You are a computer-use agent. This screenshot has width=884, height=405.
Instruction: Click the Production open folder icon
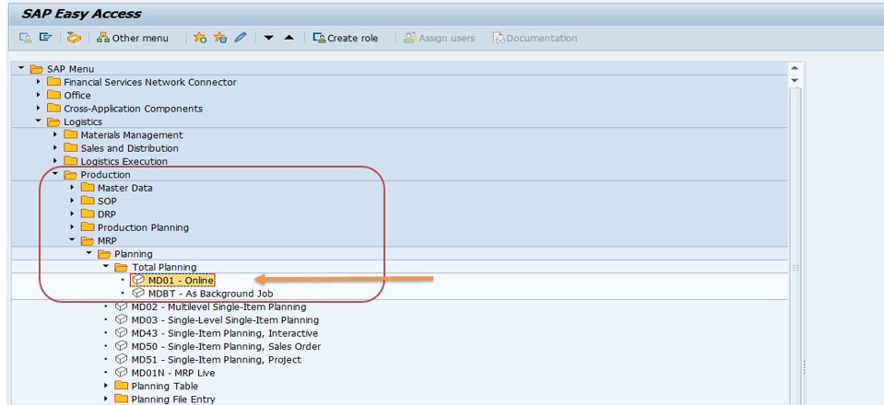(x=70, y=175)
